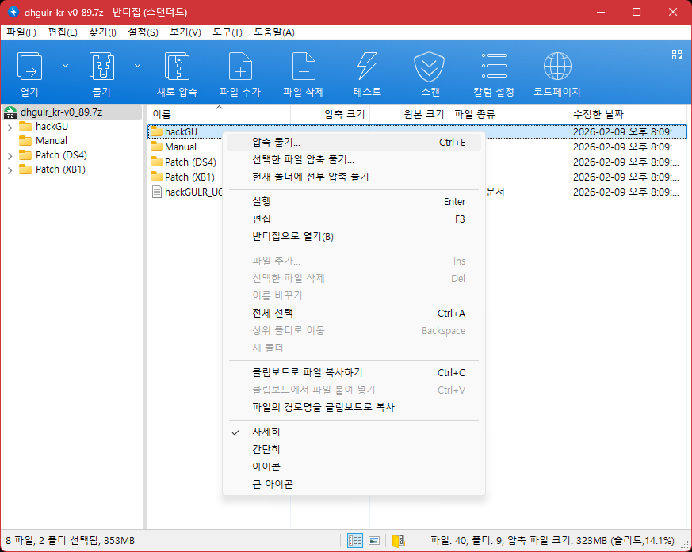Click the New Archive (새로 압축) icon
The image size is (692, 552).
click(177, 67)
